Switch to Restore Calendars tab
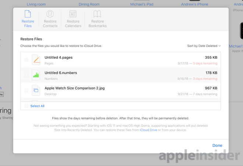243x166 pixels. coord(73,19)
